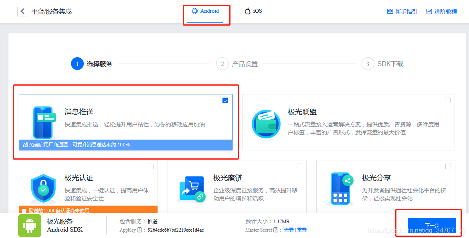
Task: Click the help icon next to AppKey
Action: 139,230
